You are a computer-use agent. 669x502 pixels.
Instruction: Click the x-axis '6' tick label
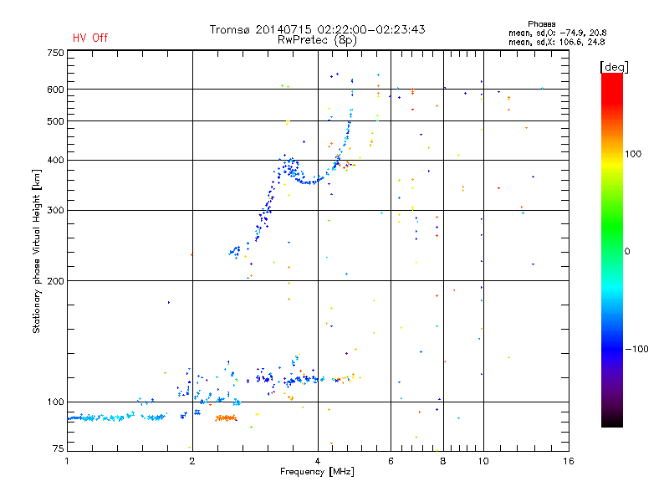(391, 461)
